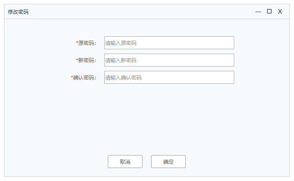This screenshot has height=181, width=294.
Task: Focus the 新密码 input box
Action: click(x=169, y=60)
